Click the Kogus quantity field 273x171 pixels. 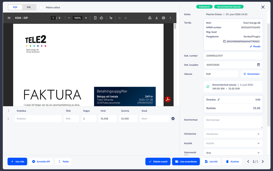coord(89,118)
